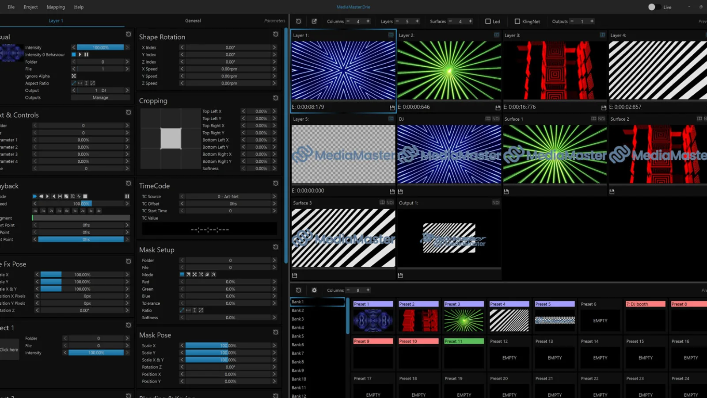Image resolution: width=707 pixels, height=398 pixels.
Task: Toggle the first Aspect Ratio mode icon
Action: point(74,83)
